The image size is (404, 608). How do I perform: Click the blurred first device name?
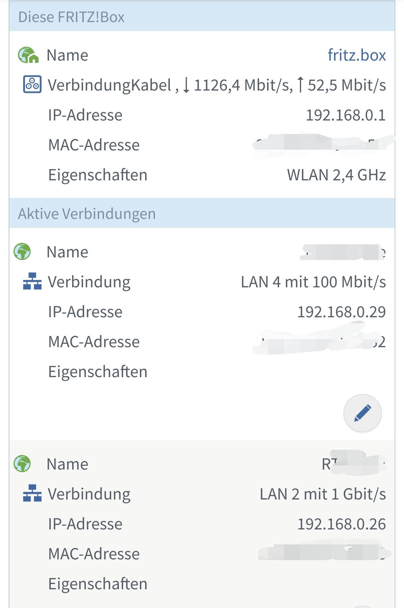coord(342,252)
